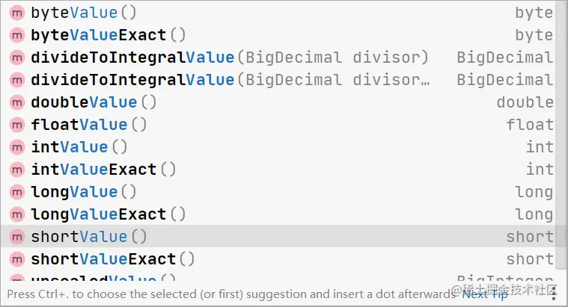Select the highlighted shortValue() suggestion
This screenshot has width=568, height=307.
[278, 237]
